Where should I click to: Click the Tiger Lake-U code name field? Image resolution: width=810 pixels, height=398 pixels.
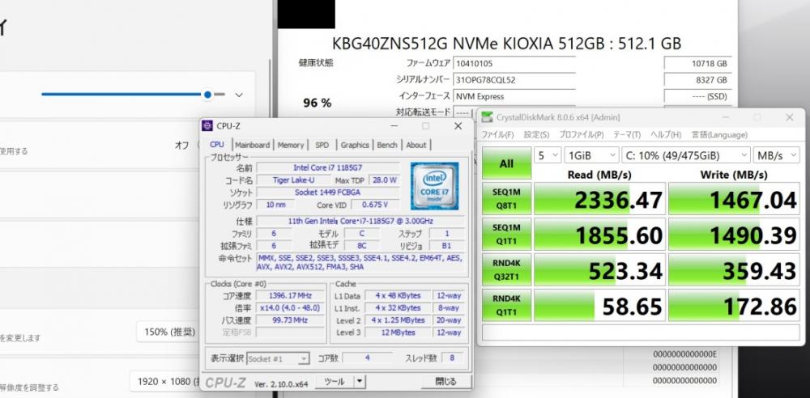(293, 180)
